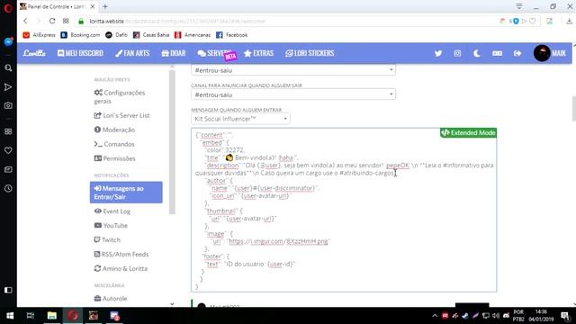Open Task View on the taskbar
Image resolution: width=576 pixels, height=324 pixels.
coord(31,316)
